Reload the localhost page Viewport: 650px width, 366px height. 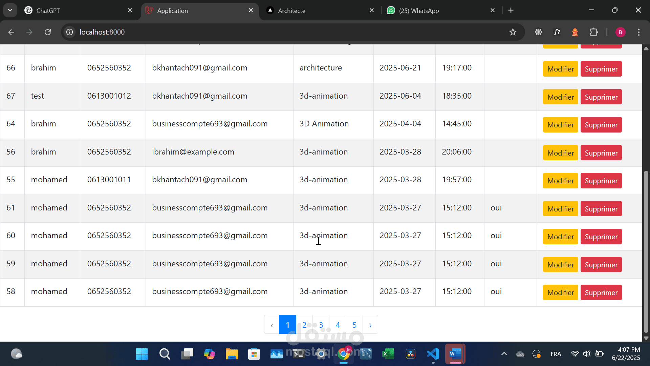(48, 32)
